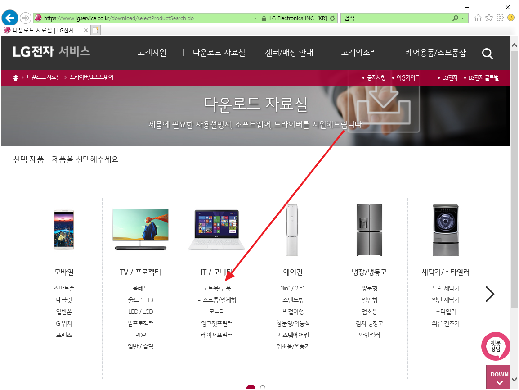
Task: Close the 다운로드 자료실 browser tab
Action: [86, 30]
